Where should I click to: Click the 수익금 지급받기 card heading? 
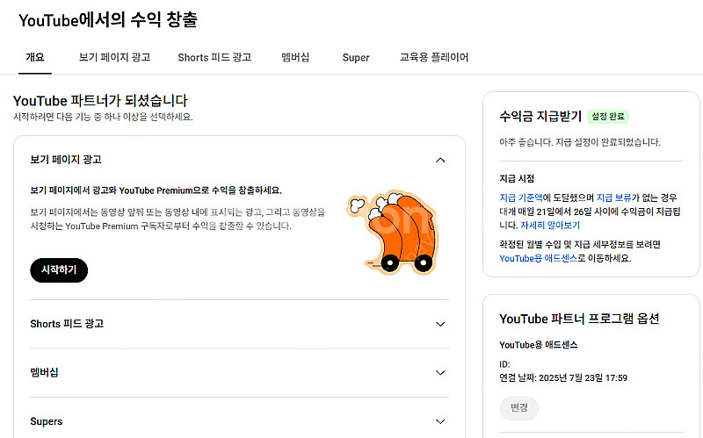pyautogui.click(x=540, y=117)
